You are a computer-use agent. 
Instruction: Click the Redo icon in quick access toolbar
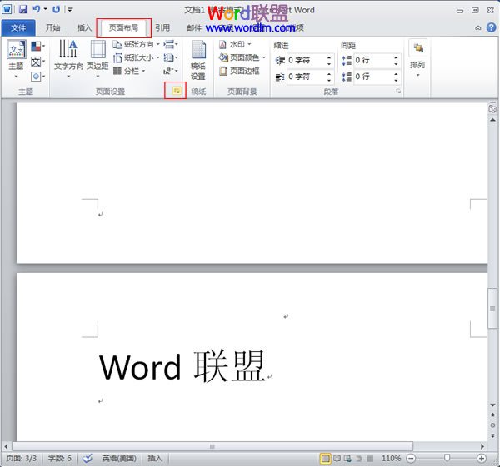pyautogui.click(x=56, y=9)
